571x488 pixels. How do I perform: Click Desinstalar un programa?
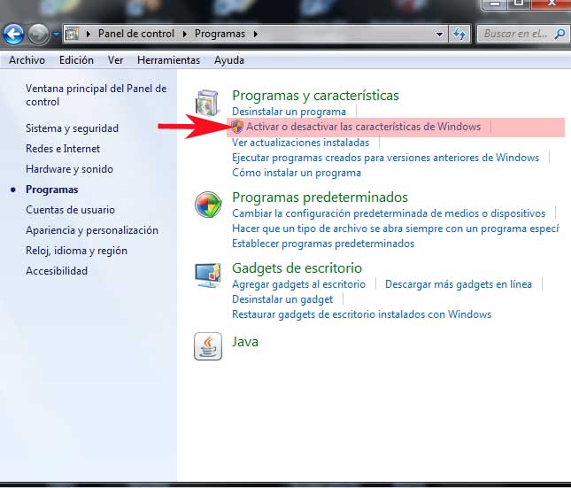tap(289, 112)
